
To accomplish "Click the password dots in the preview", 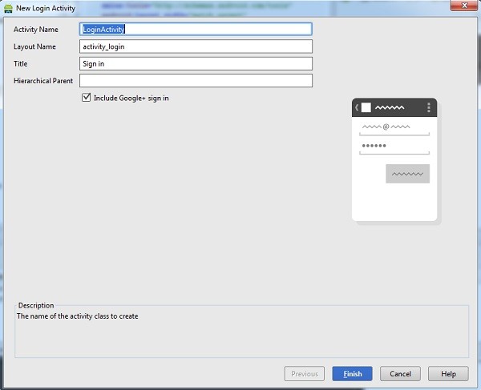I will click(x=374, y=146).
